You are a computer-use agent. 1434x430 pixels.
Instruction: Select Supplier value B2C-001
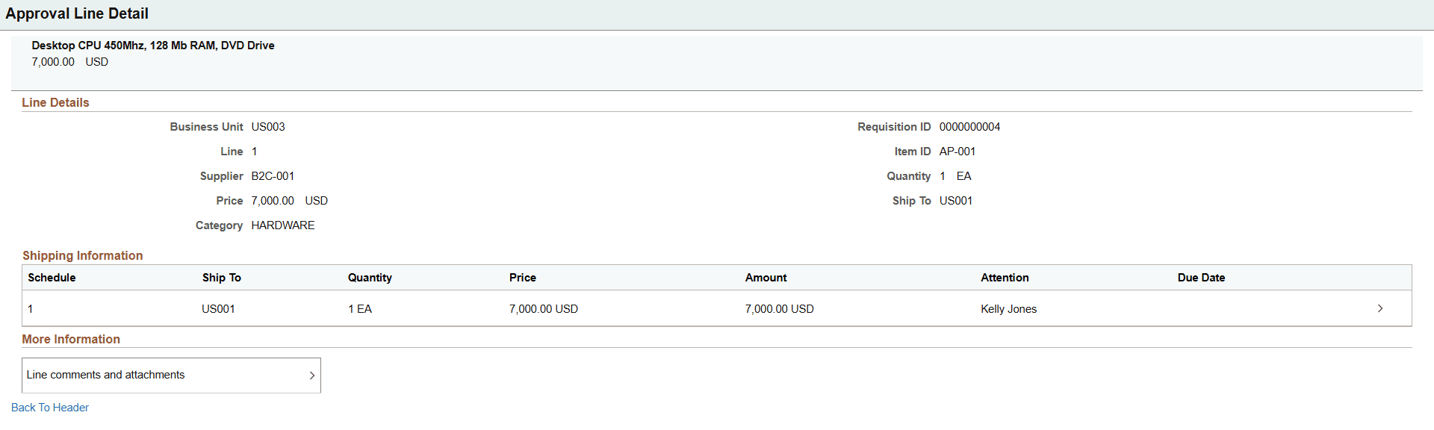coord(273,176)
